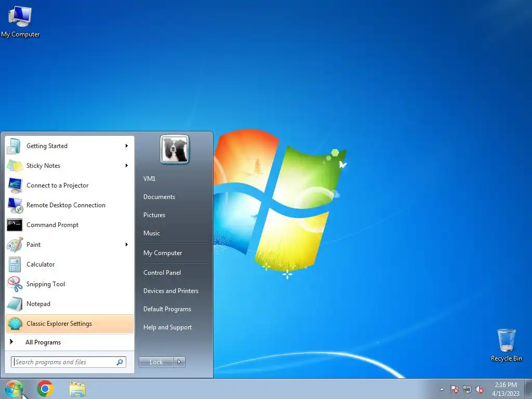Screen dimensions: 532x399
Task: Open Devices and Printers
Action: point(170,291)
